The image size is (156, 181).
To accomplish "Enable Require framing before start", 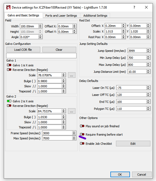I will point(82,134).
